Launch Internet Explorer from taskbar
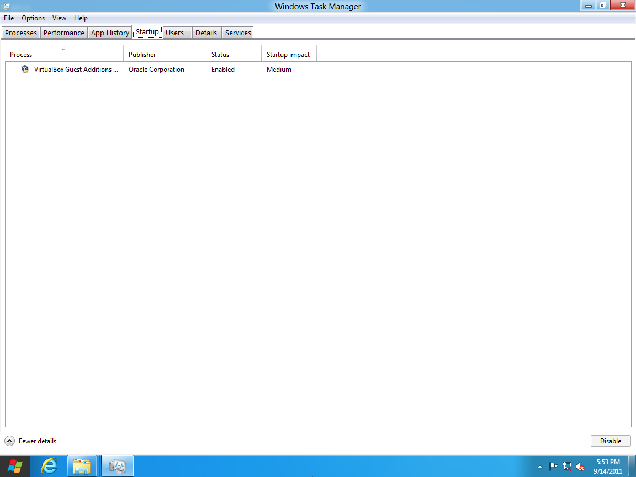The image size is (636, 477). 49,467
